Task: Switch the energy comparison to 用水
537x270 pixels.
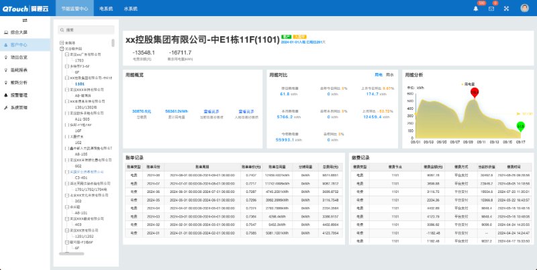Action: click(x=390, y=74)
